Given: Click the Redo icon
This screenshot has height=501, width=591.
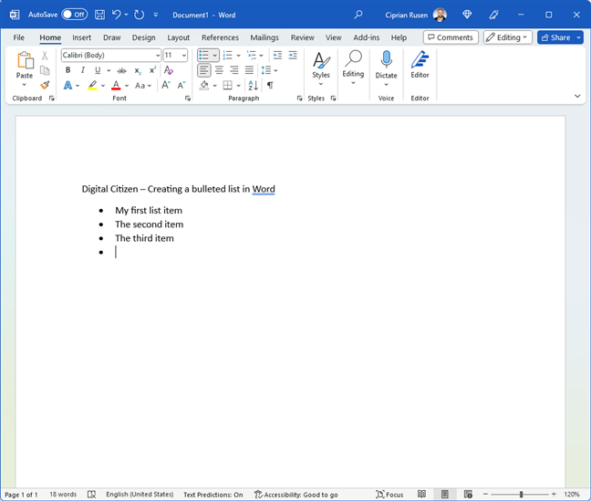Looking at the screenshot, I should pyautogui.click(x=139, y=15).
